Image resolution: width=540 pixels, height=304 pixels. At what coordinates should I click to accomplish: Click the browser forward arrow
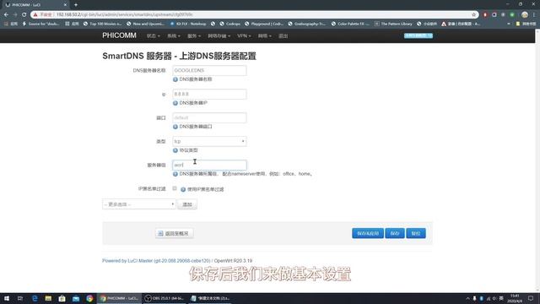15,14
